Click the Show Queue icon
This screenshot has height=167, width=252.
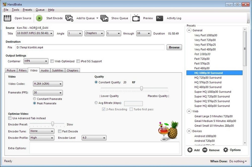[104, 18]
